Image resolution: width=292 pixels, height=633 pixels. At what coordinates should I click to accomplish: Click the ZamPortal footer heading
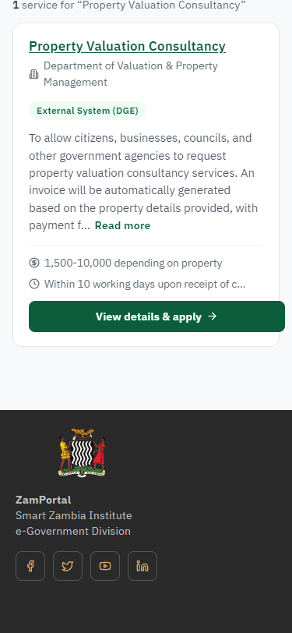coord(43,500)
